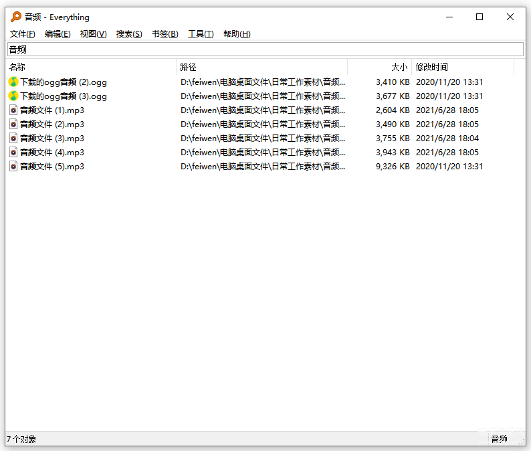Image resolution: width=531 pixels, height=451 pixels.
Task: Click the size value 3,943 KB
Action: coord(393,153)
